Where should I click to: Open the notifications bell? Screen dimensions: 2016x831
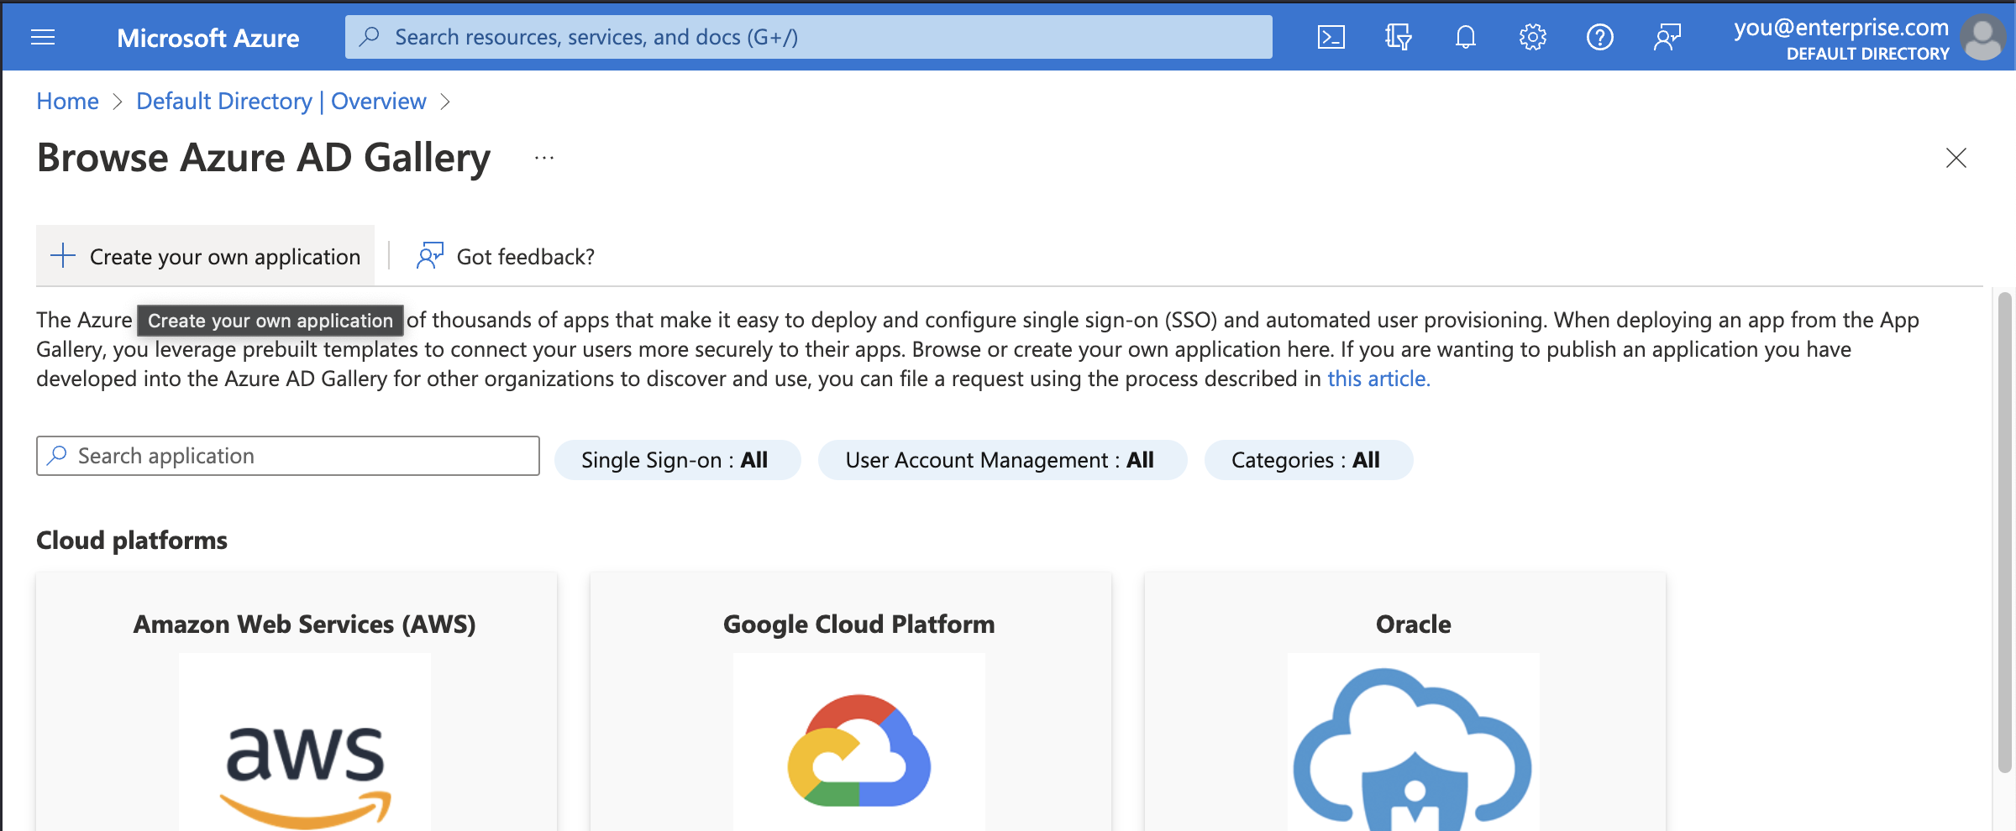pos(1465,36)
